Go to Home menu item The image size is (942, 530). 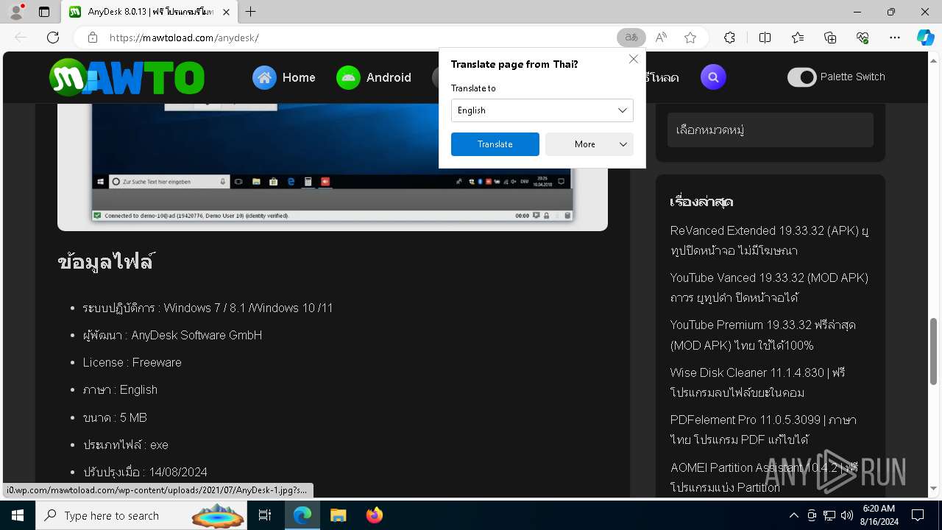pos(299,77)
